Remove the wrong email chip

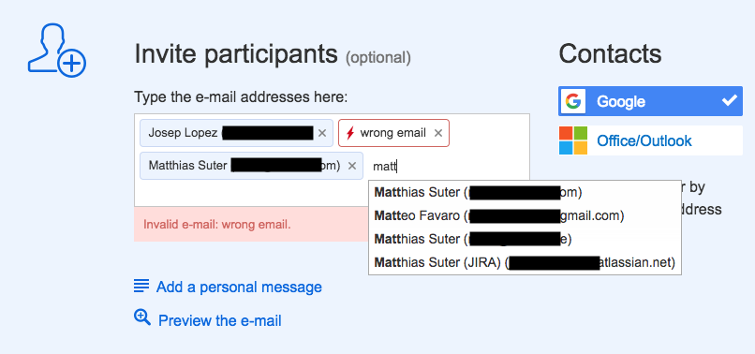(x=438, y=133)
